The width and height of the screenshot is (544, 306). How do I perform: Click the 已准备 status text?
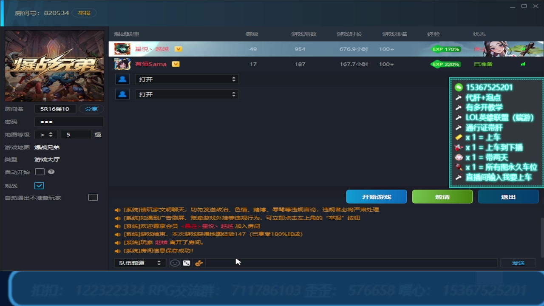coord(483,64)
